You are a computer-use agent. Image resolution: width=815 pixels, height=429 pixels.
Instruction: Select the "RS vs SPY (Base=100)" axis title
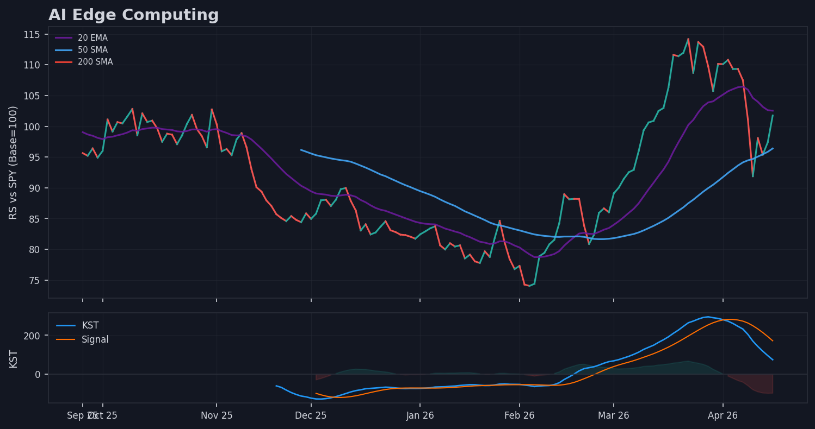[13, 162]
